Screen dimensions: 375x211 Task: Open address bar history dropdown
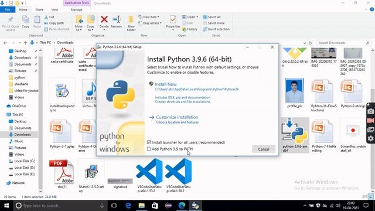tap(305, 43)
